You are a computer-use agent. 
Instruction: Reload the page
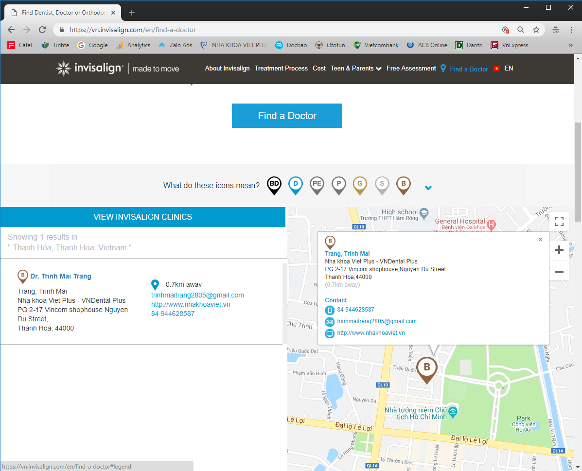[42, 30]
